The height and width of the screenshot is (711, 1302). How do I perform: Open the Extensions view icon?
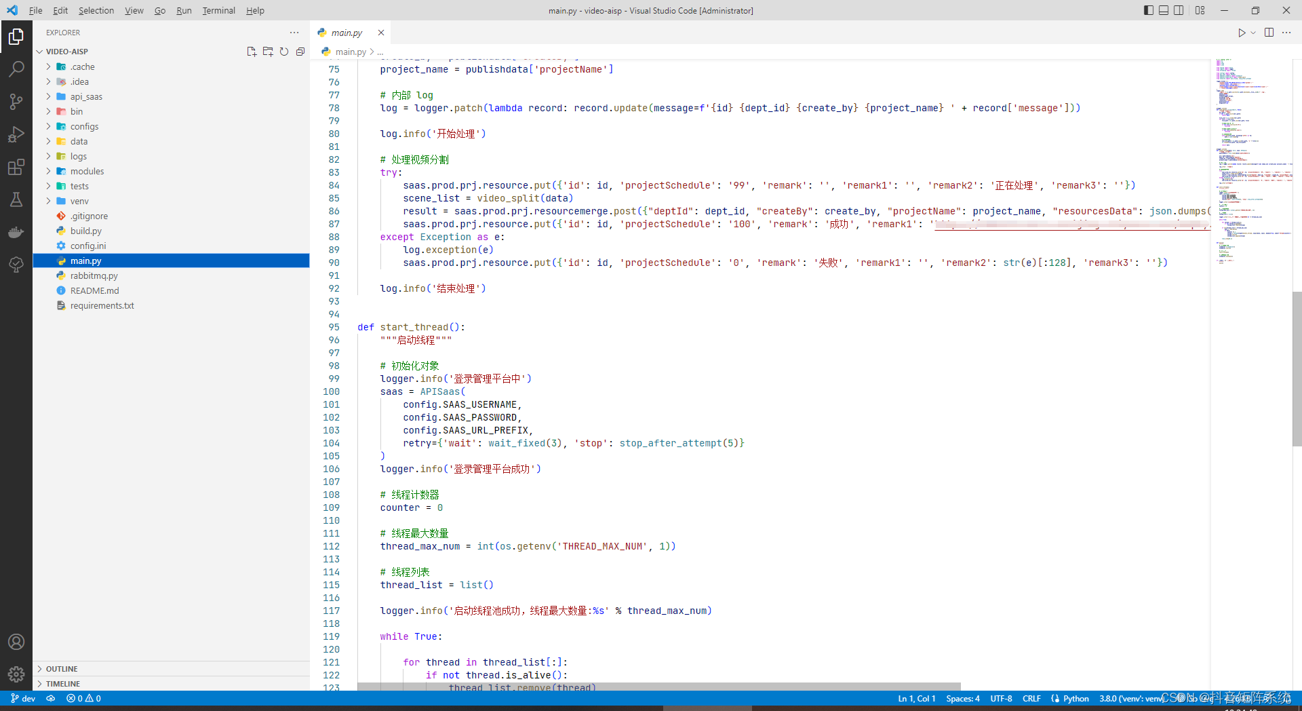(16, 167)
